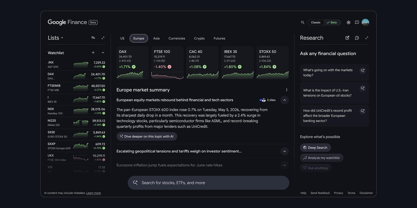Click the search magnifier icon in header
417x208 pixels.
303,23
